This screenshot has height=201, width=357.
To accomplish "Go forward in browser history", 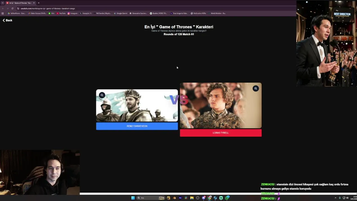I will [x=8, y=8].
